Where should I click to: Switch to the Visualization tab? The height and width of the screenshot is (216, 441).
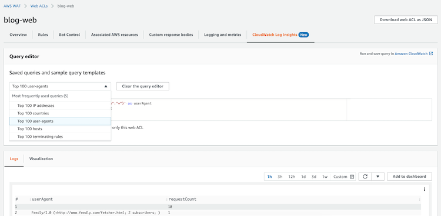[41, 158]
